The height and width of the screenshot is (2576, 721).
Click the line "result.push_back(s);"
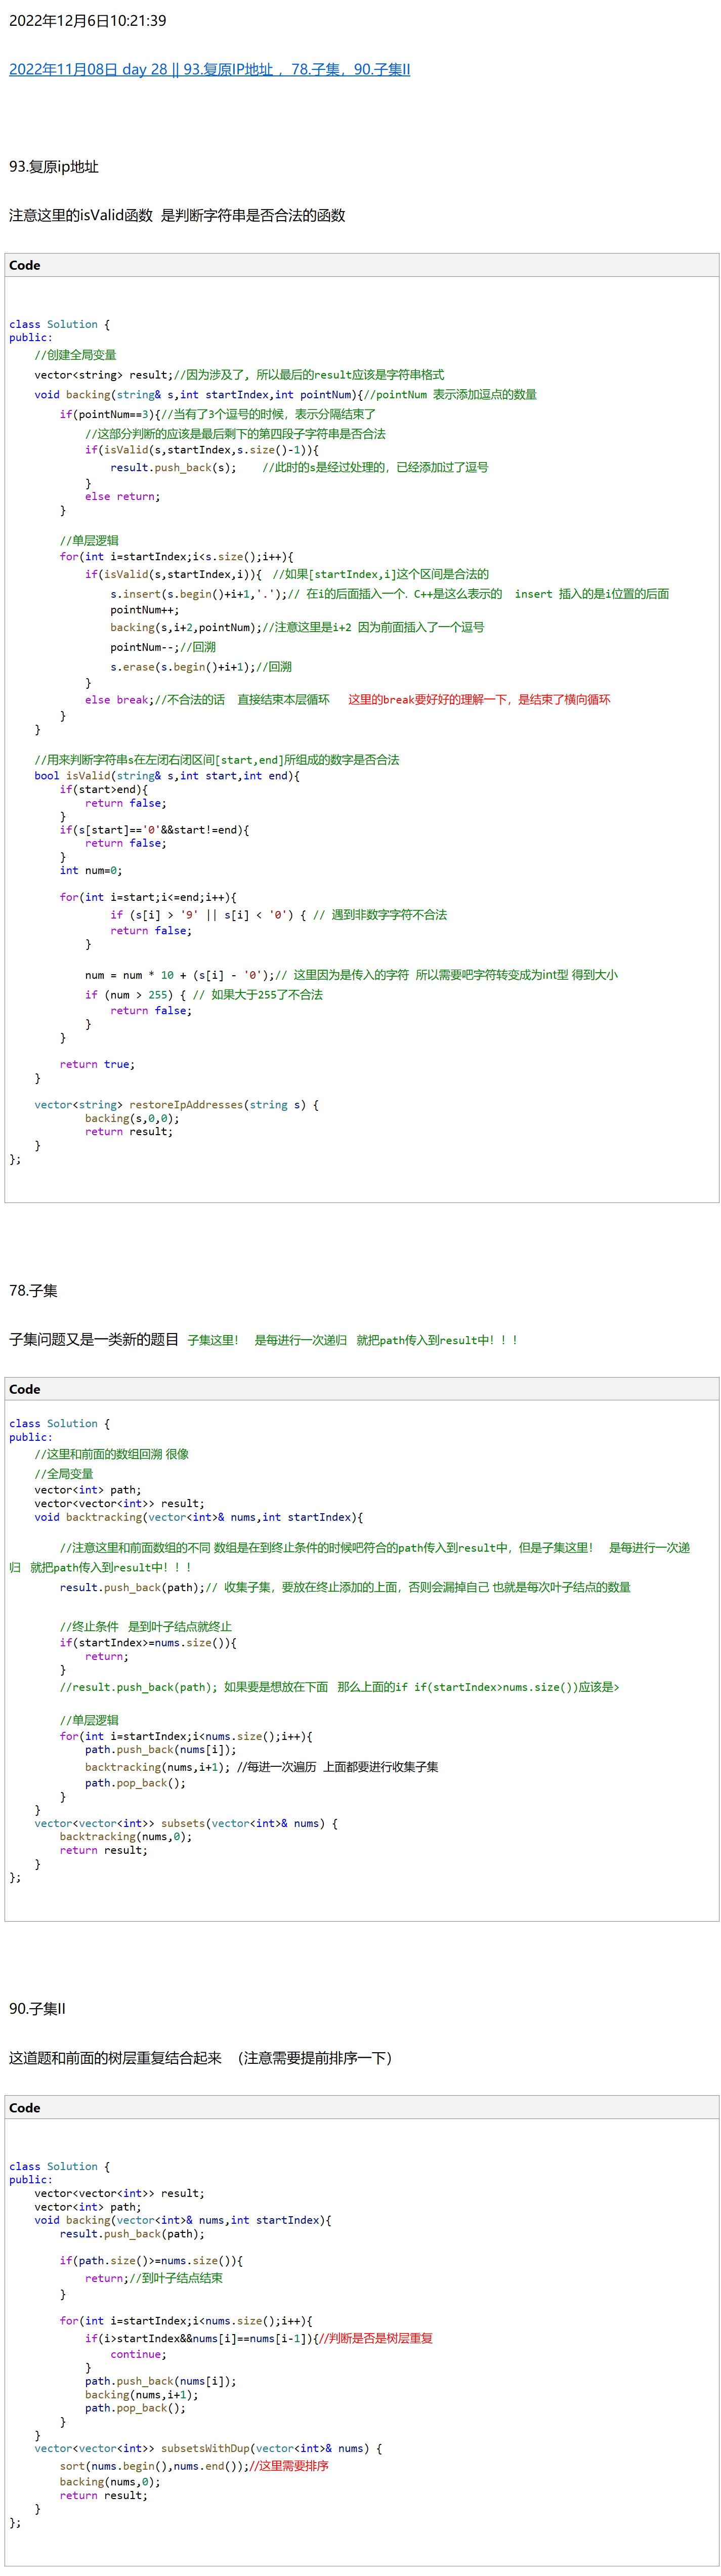173,467
